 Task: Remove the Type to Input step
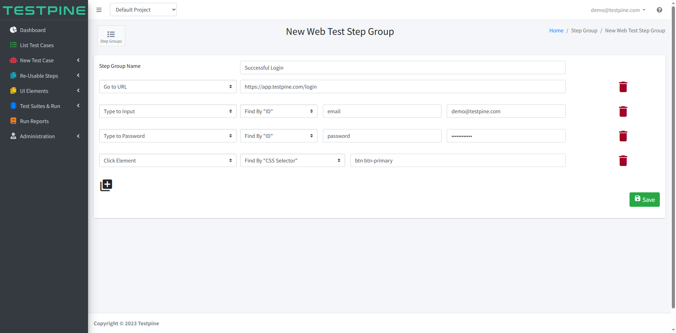point(623,111)
